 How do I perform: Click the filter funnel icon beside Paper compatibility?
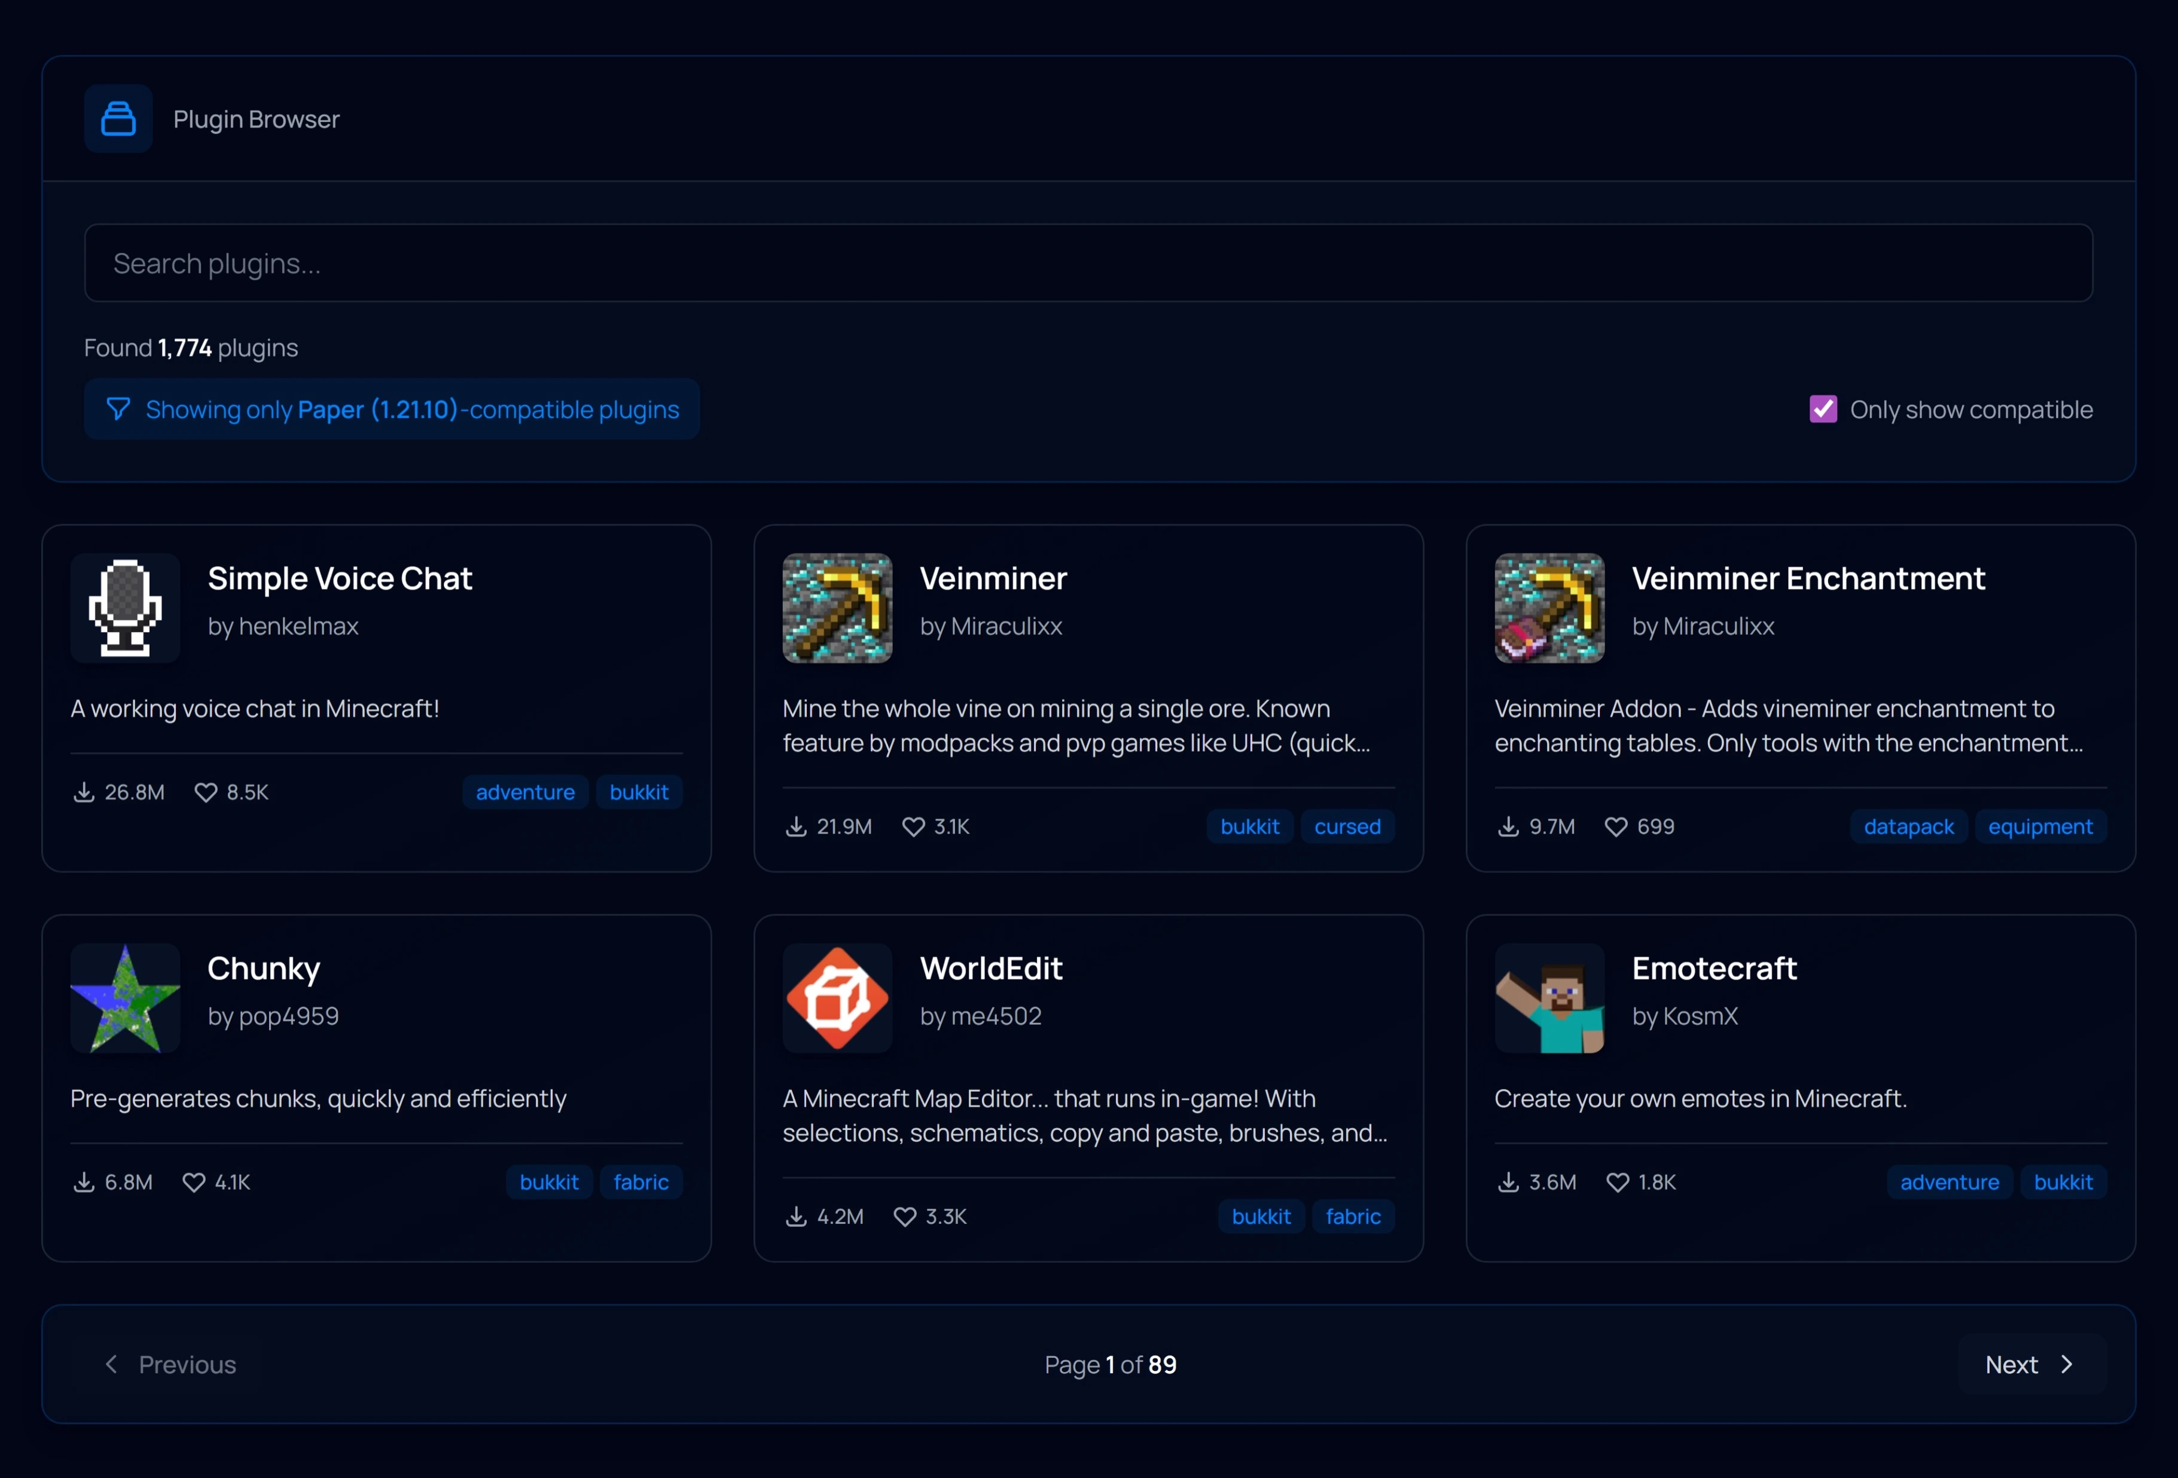click(118, 410)
